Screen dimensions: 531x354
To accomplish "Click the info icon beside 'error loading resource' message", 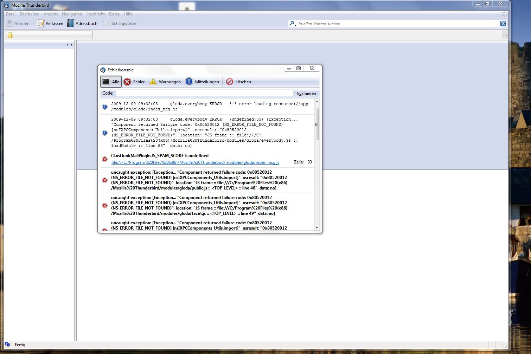I will click(x=105, y=107).
